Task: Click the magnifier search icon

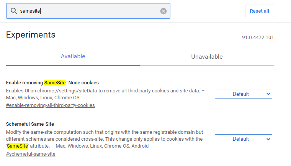Action: point(14,11)
